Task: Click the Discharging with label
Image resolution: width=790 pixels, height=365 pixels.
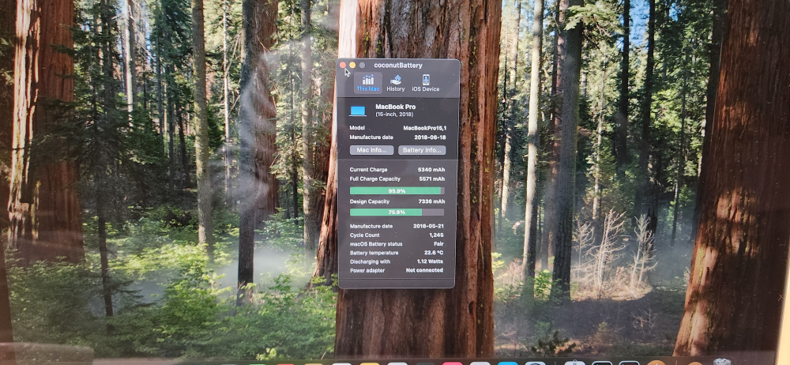Action: (x=370, y=262)
